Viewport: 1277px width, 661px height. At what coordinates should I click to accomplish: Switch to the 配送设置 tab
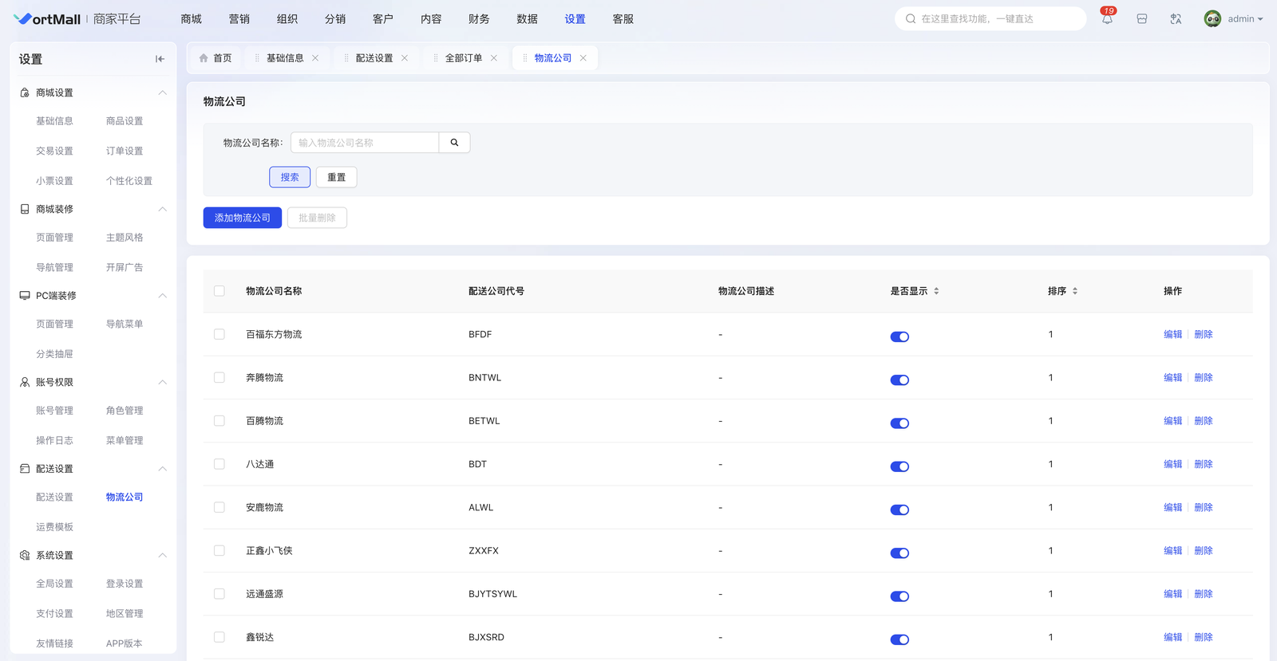[374, 58]
